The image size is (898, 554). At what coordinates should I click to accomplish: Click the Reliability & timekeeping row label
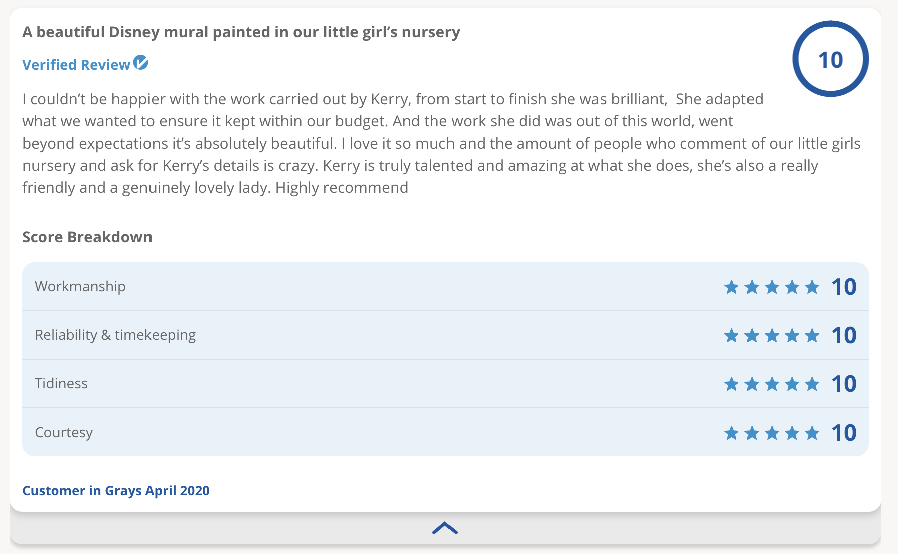pyautogui.click(x=115, y=335)
